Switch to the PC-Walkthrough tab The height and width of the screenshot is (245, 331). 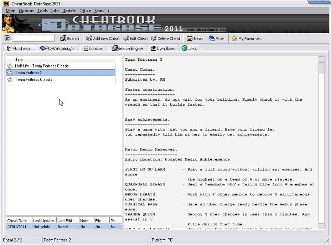point(57,49)
